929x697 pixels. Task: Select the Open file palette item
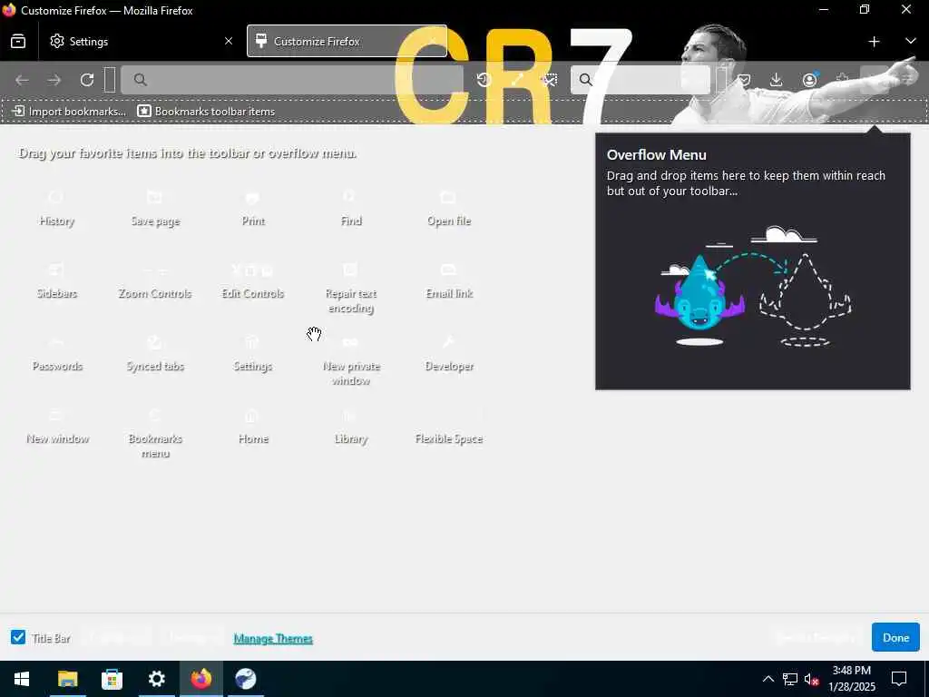click(x=448, y=210)
